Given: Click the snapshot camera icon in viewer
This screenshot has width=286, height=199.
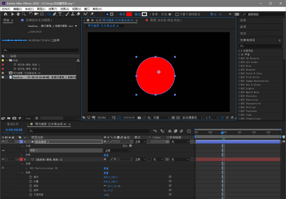Looking at the screenshot, I should point(139,118).
